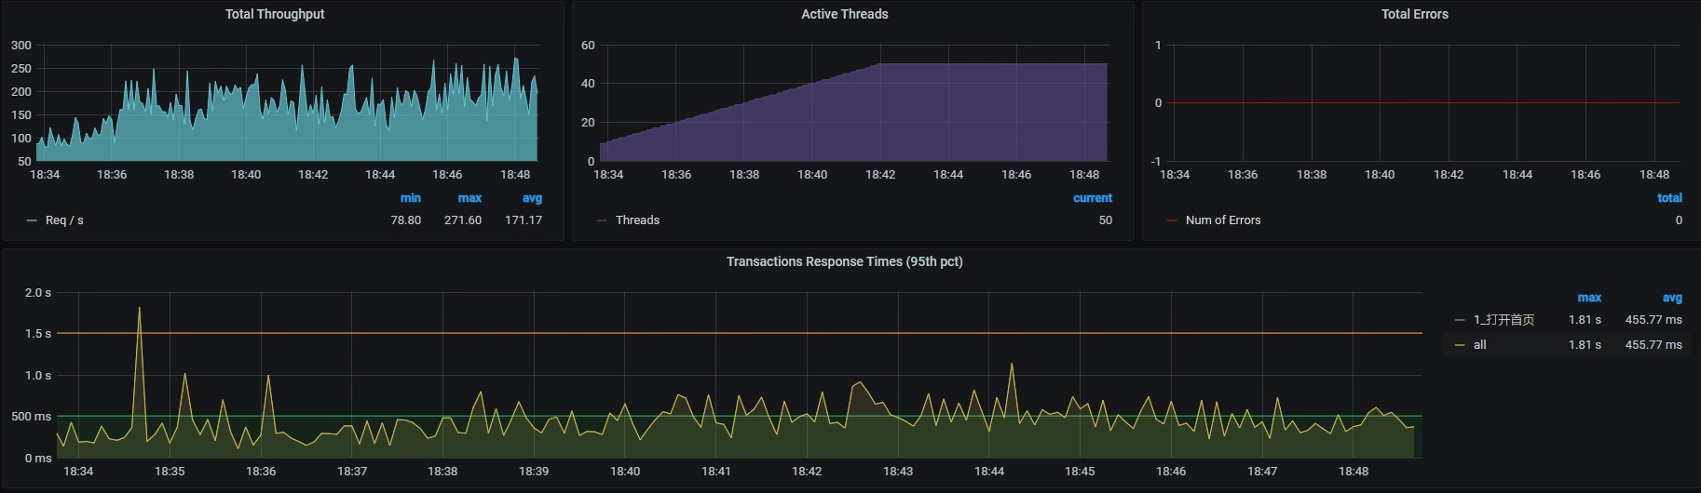The width and height of the screenshot is (1701, 493).
Task: Toggle the Req / s series legend label
Action: [x=64, y=220]
